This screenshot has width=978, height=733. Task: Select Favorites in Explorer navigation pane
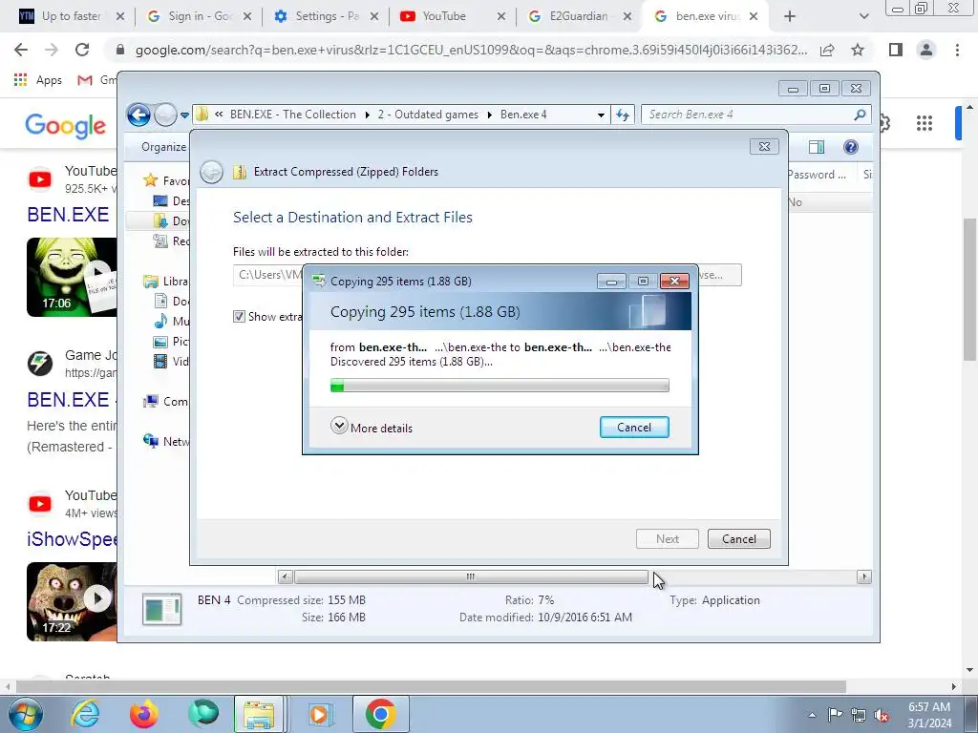[165, 180]
